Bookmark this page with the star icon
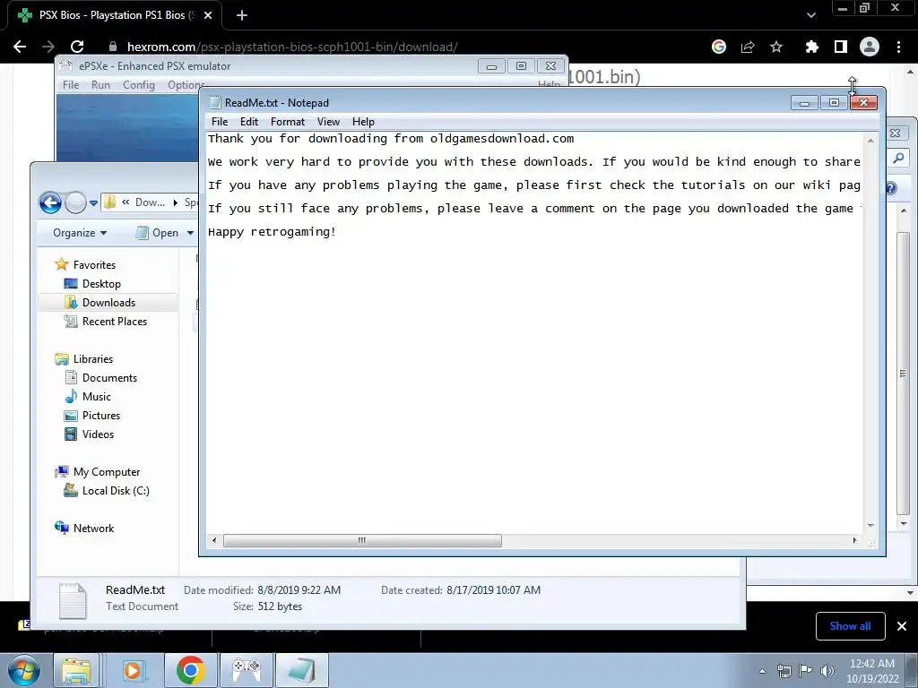The image size is (918, 688). pyautogui.click(x=776, y=47)
